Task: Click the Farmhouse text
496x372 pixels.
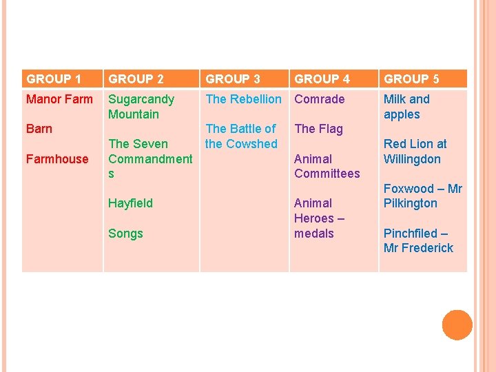Action: 57,159
